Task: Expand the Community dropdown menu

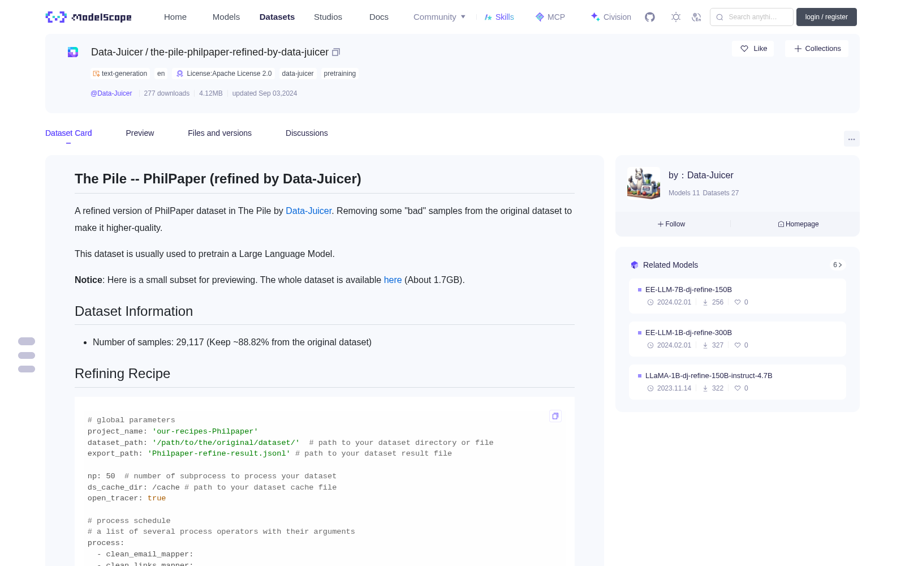Action: (x=439, y=17)
